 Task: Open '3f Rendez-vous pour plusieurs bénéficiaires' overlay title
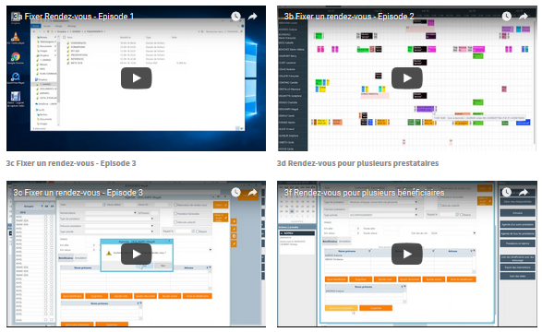[x=364, y=192]
